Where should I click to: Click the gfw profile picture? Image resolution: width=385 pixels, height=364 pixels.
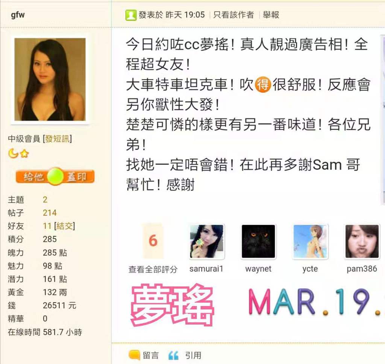pos(50,79)
